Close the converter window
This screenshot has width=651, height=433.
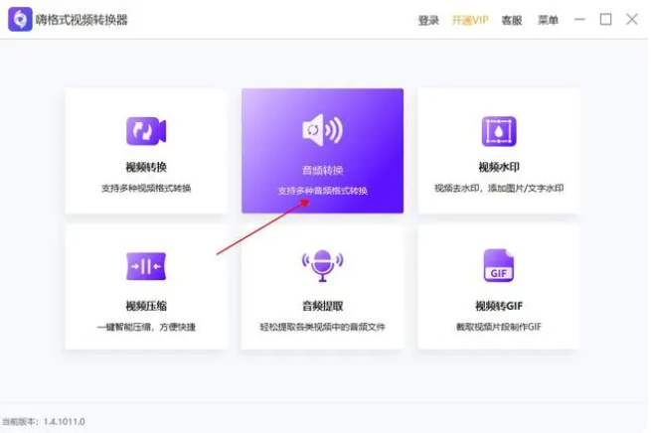click(x=632, y=19)
